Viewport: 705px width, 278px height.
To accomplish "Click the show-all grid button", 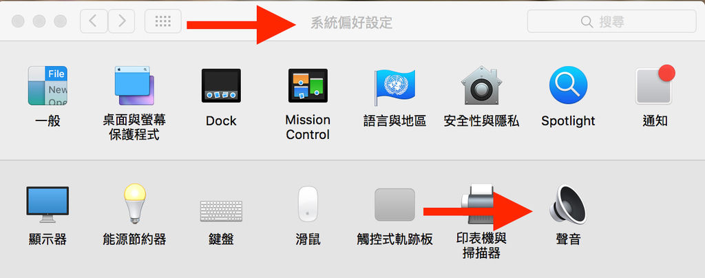I will (162, 21).
